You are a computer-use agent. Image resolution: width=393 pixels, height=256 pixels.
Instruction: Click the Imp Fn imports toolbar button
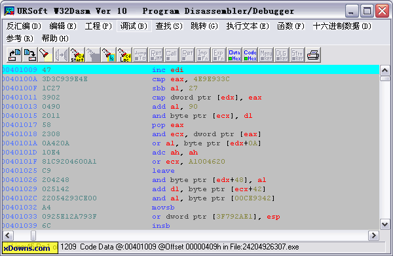coord(203,55)
